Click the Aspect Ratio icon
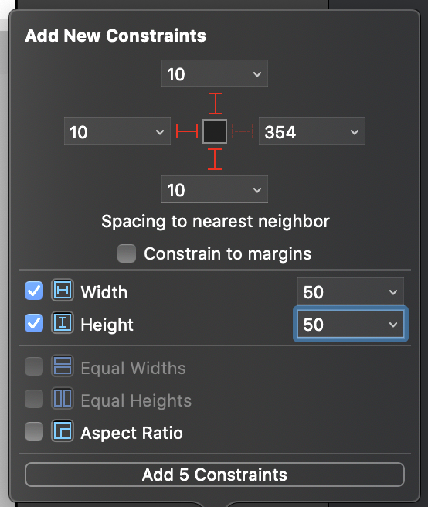Image resolution: width=428 pixels, height=507 pixels. coord(63,430)
